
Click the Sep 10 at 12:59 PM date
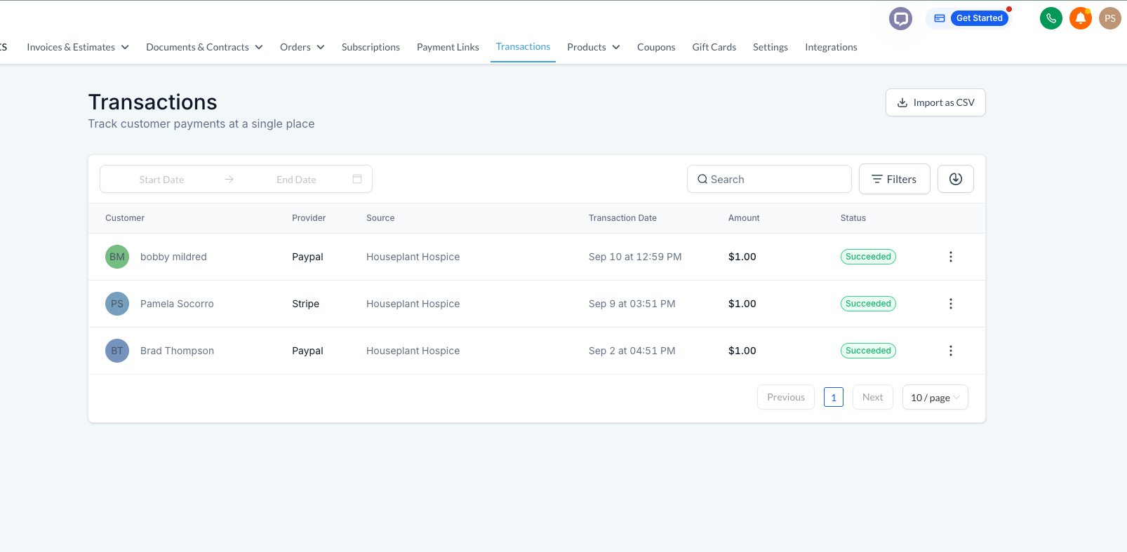point(635,257)
